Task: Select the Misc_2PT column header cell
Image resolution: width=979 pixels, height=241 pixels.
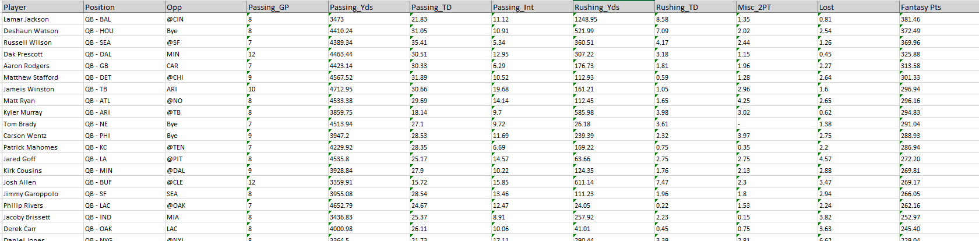Action: (777, 7)
